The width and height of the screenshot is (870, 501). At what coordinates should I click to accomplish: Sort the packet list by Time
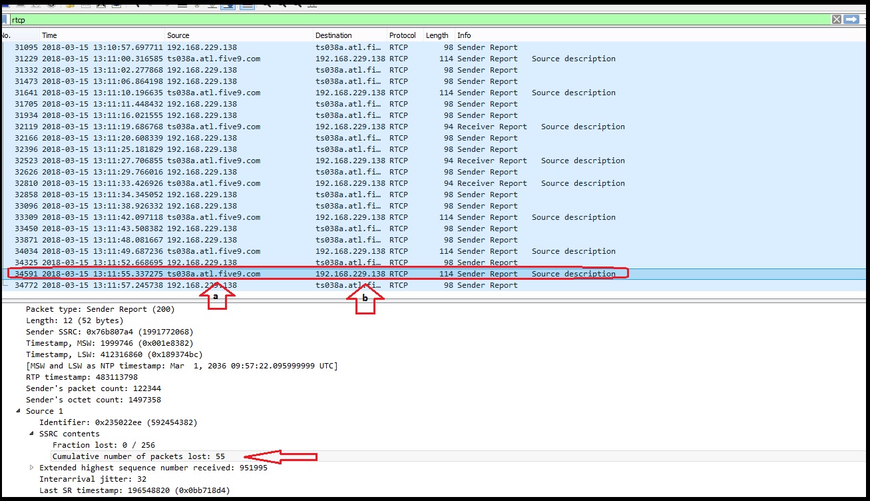pyautogui.click(x=102, y=35)
